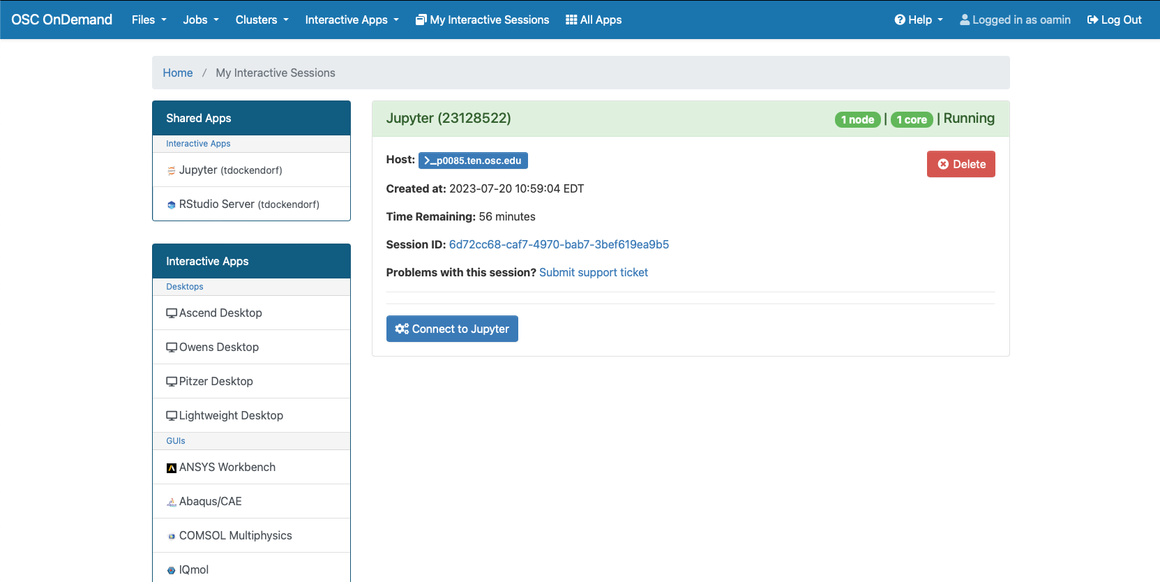Click the 'Shared Apps' panel header
The width and height of the screenshot is (1160, 582).
251,118
